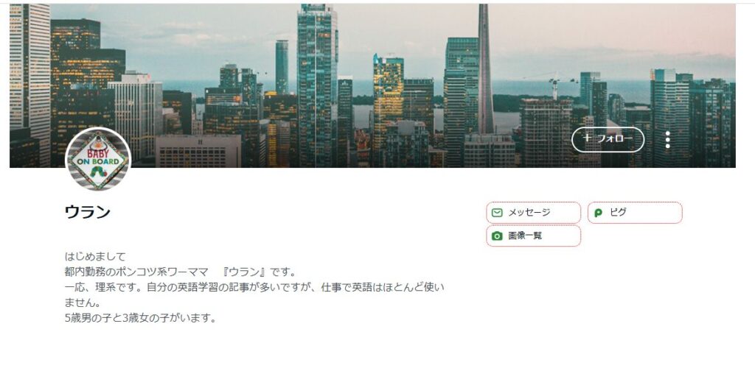Click the city skyline cover photo

[372, 85]
